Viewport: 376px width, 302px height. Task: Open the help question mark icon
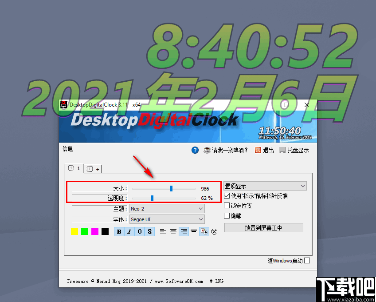coord(195,150)
